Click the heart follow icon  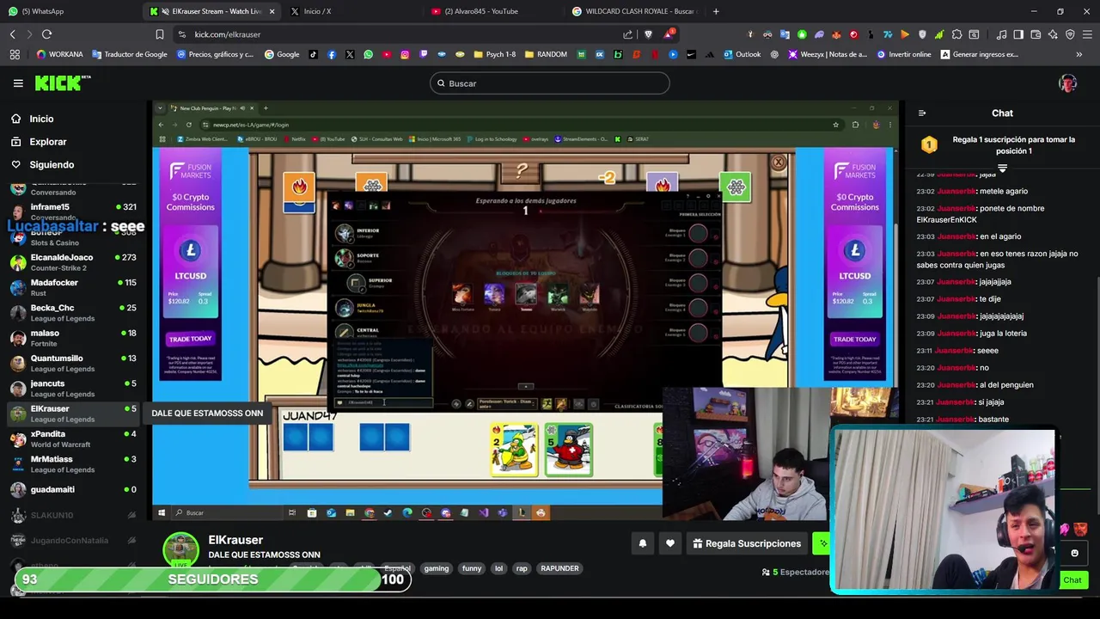click(670, 543)
